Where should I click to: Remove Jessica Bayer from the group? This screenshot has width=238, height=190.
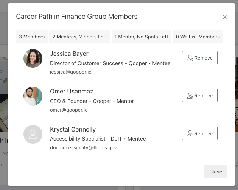[x=200, y=58]
